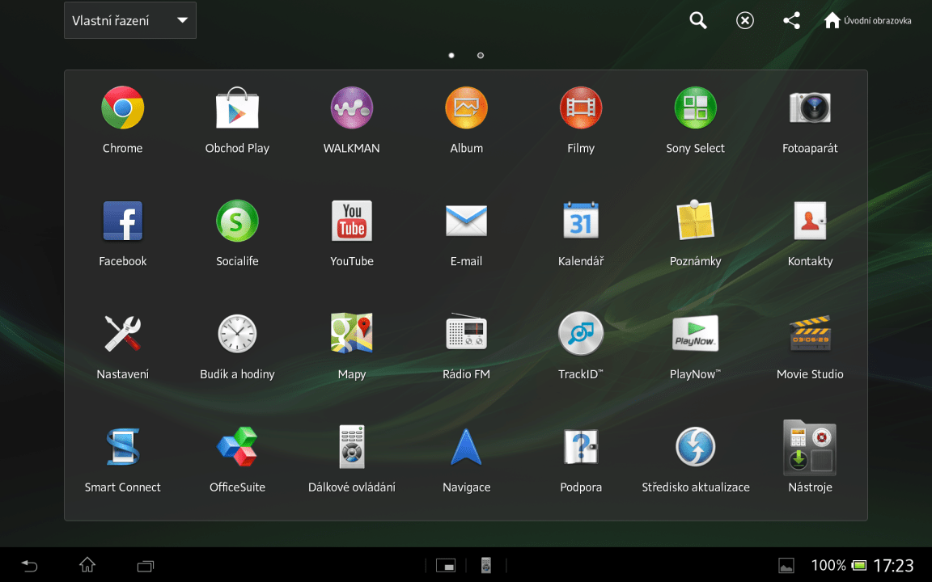This screenshot has width=932, height=582.
Task: Select the first app page indicator dot
Action: [451, 56]
